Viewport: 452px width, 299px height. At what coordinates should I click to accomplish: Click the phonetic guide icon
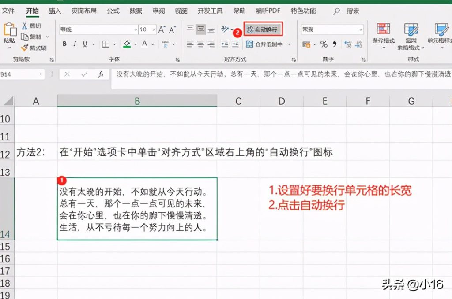[x=165, y=44]
